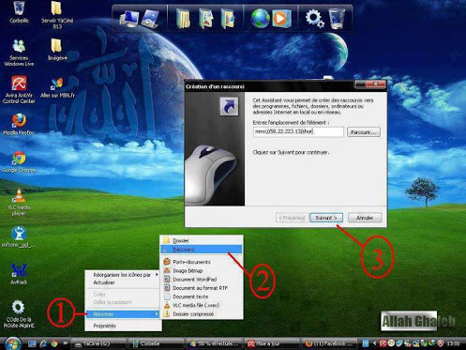Launch Internet Explorer from quick launch

click(43, 343)
